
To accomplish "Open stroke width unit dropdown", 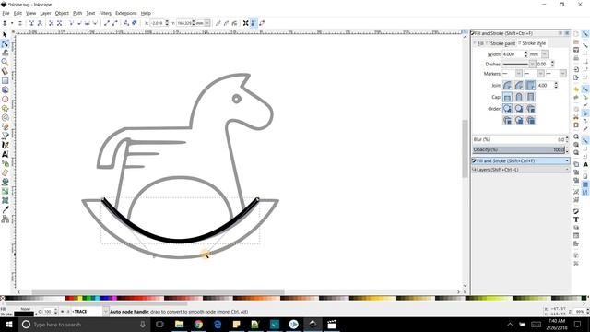I will [x=545, y=54].
